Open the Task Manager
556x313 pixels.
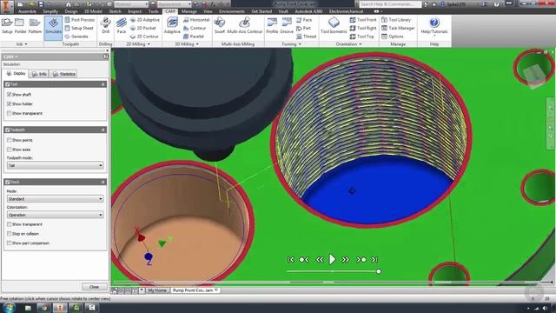[398, 28]
